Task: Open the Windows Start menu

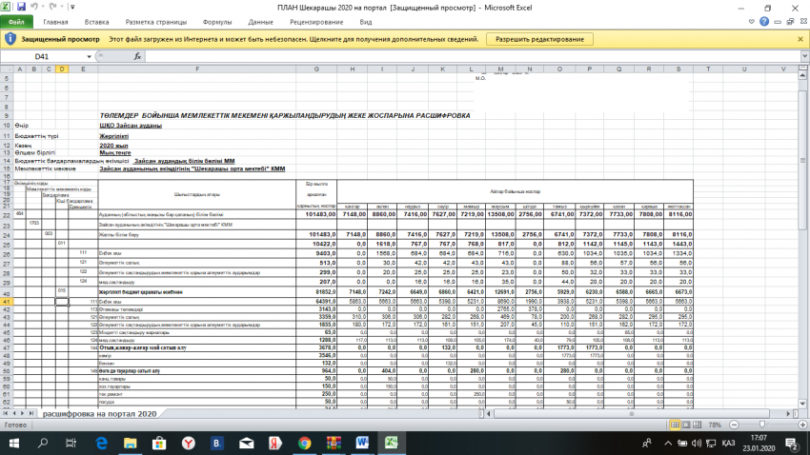Action: 14,444
